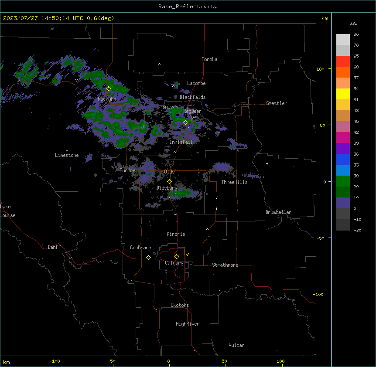The image size is (376, 367).
Task: Select the Innisfail label
Action: pyautogui.click(x=181, y=142)
